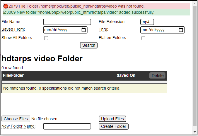
Task: Enable the Show All Folders checkbox
Action: point(46,38)
